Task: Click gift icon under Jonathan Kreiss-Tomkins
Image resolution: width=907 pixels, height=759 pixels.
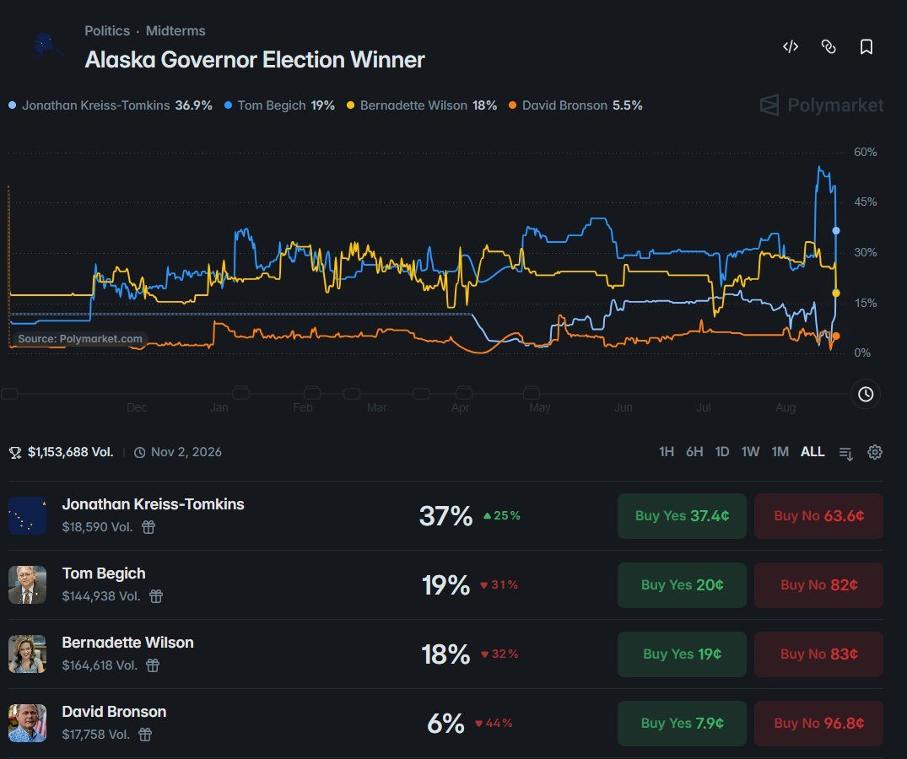Action: 148,526
